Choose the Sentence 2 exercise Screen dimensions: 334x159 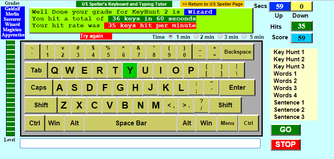pos(289,110)
